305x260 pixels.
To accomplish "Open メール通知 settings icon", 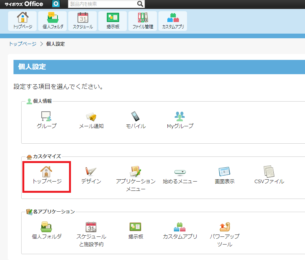I will pos(91,116).
